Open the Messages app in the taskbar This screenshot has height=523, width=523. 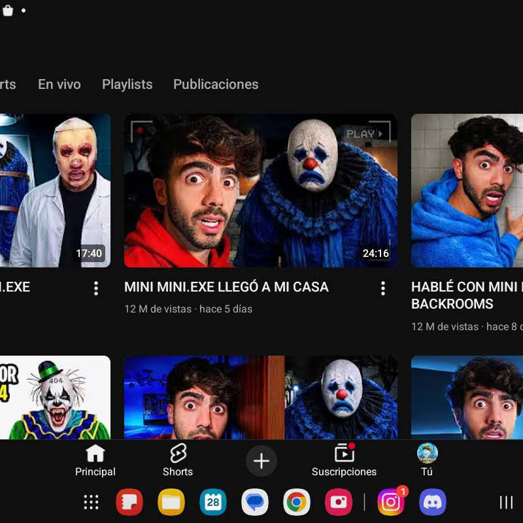[x=255, y=502]
